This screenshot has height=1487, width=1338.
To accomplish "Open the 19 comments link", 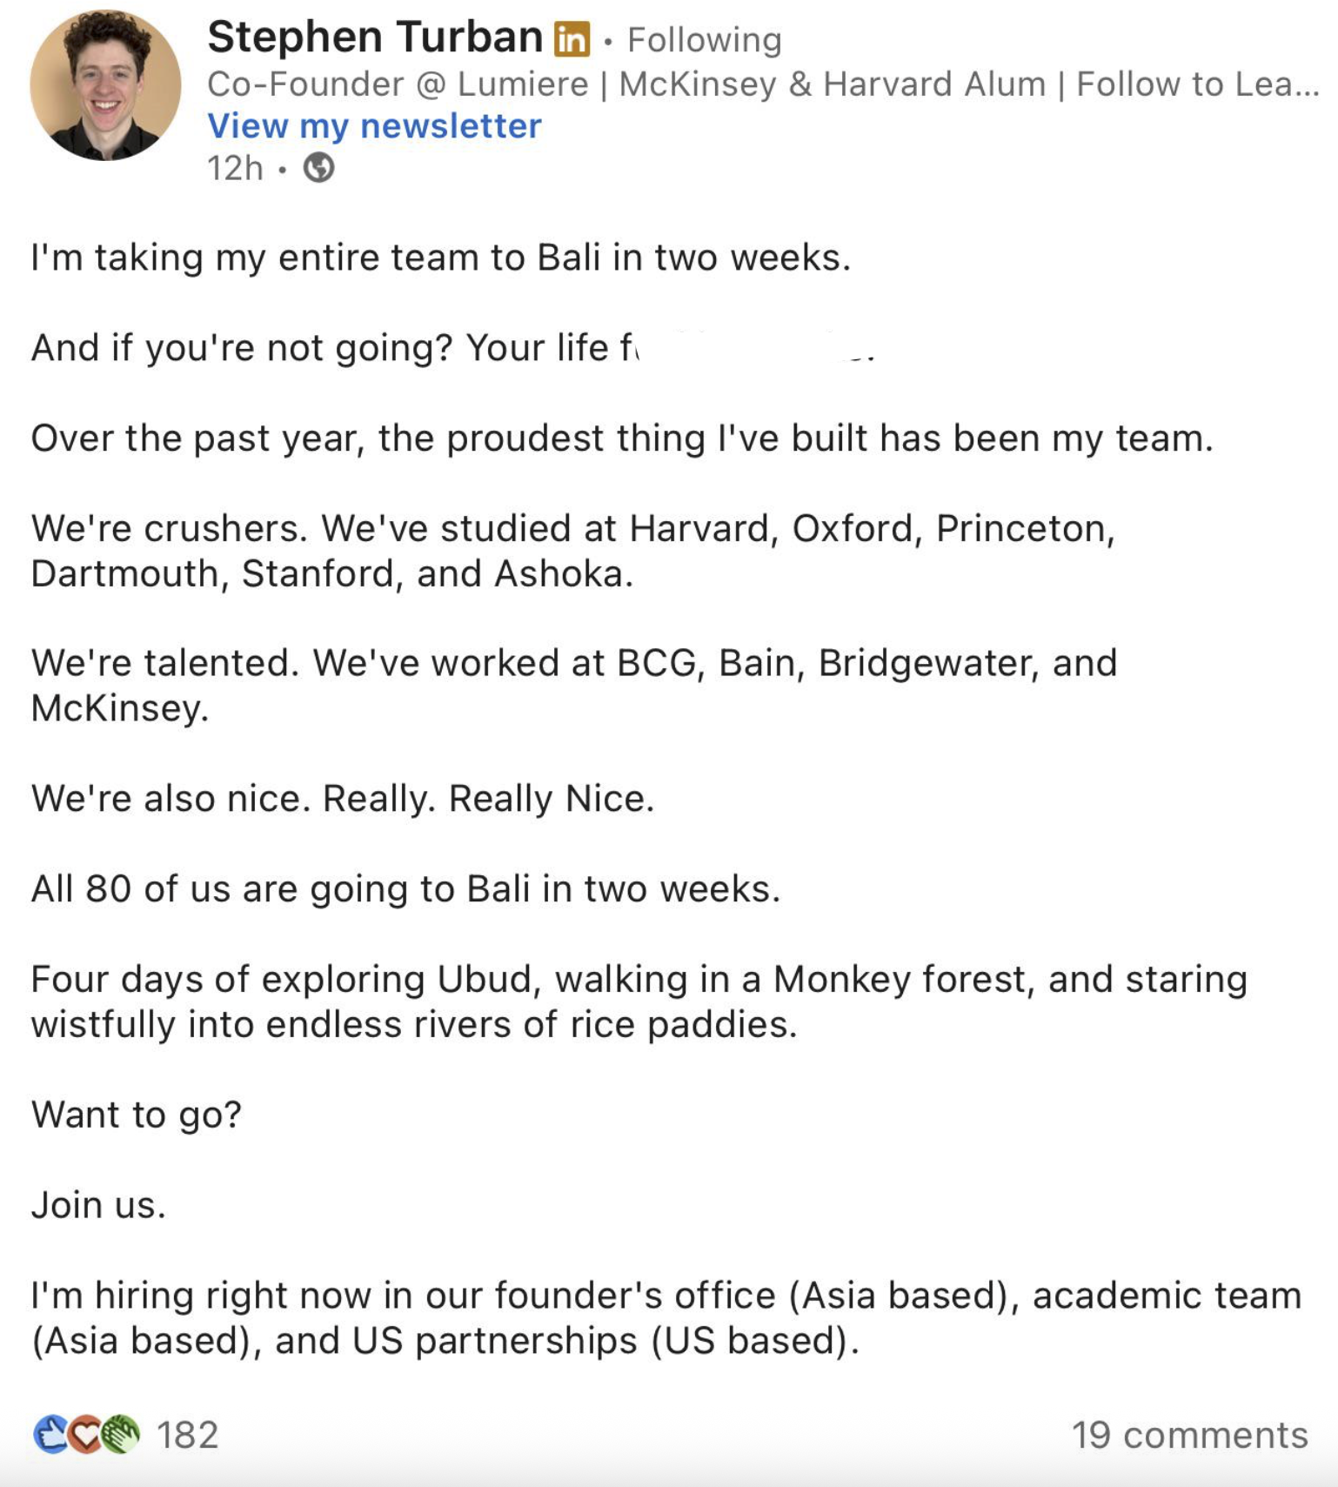I will coord(1188,1435).
